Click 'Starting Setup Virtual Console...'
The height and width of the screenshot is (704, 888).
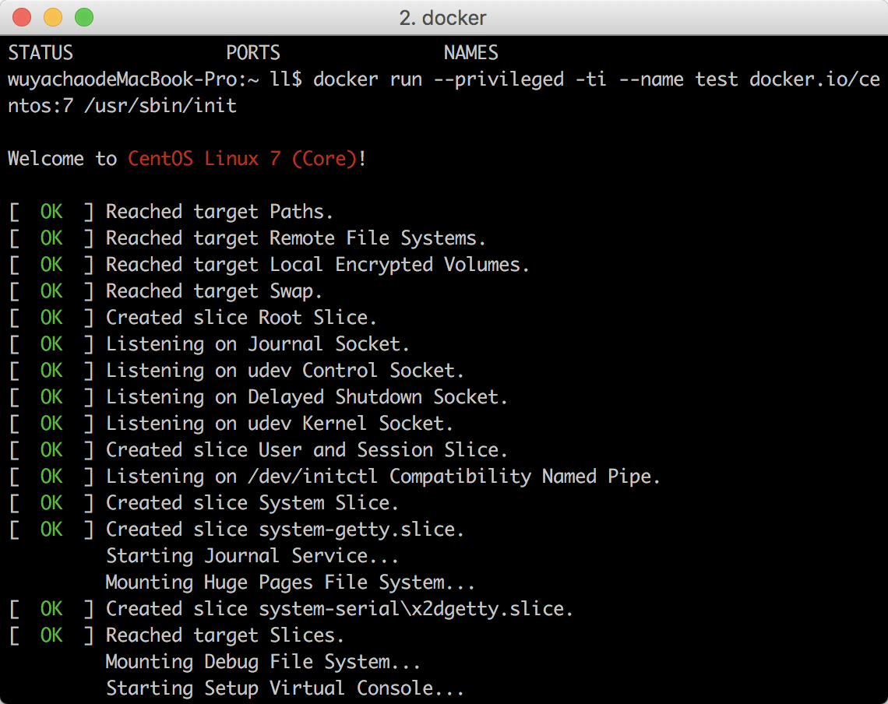click(x=285, y=688)
